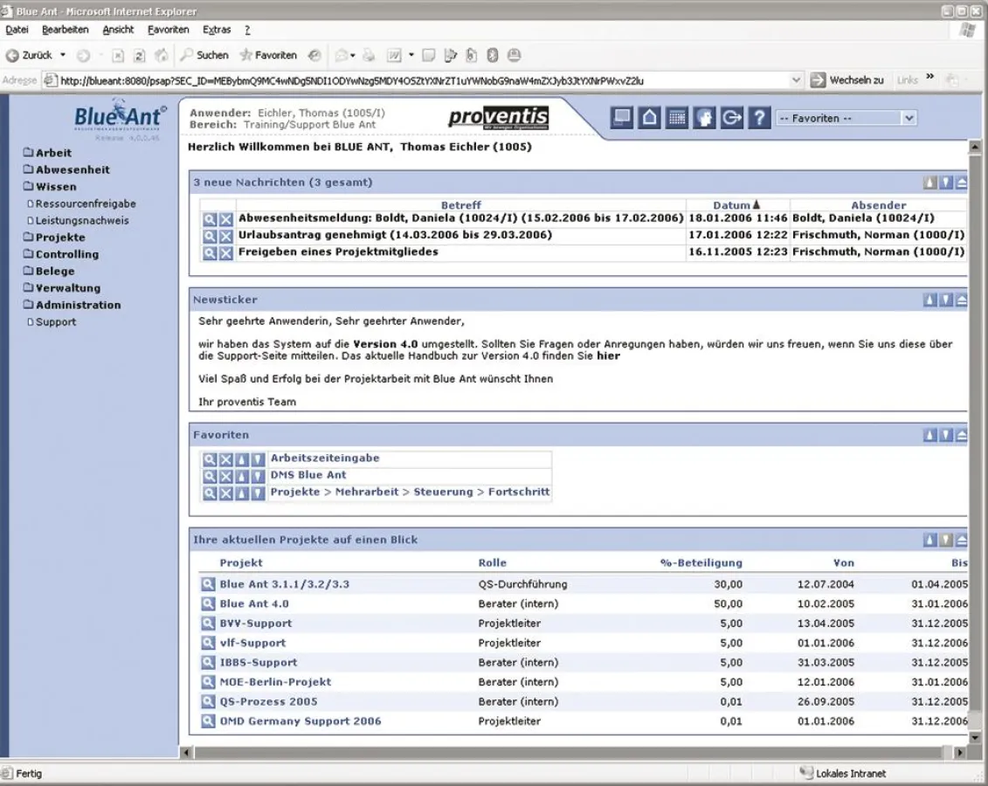Open the Urlaubsantrag genehmigt message with magnifier icon
Viewport: 988px width, 786px height.
pos(210,236)
